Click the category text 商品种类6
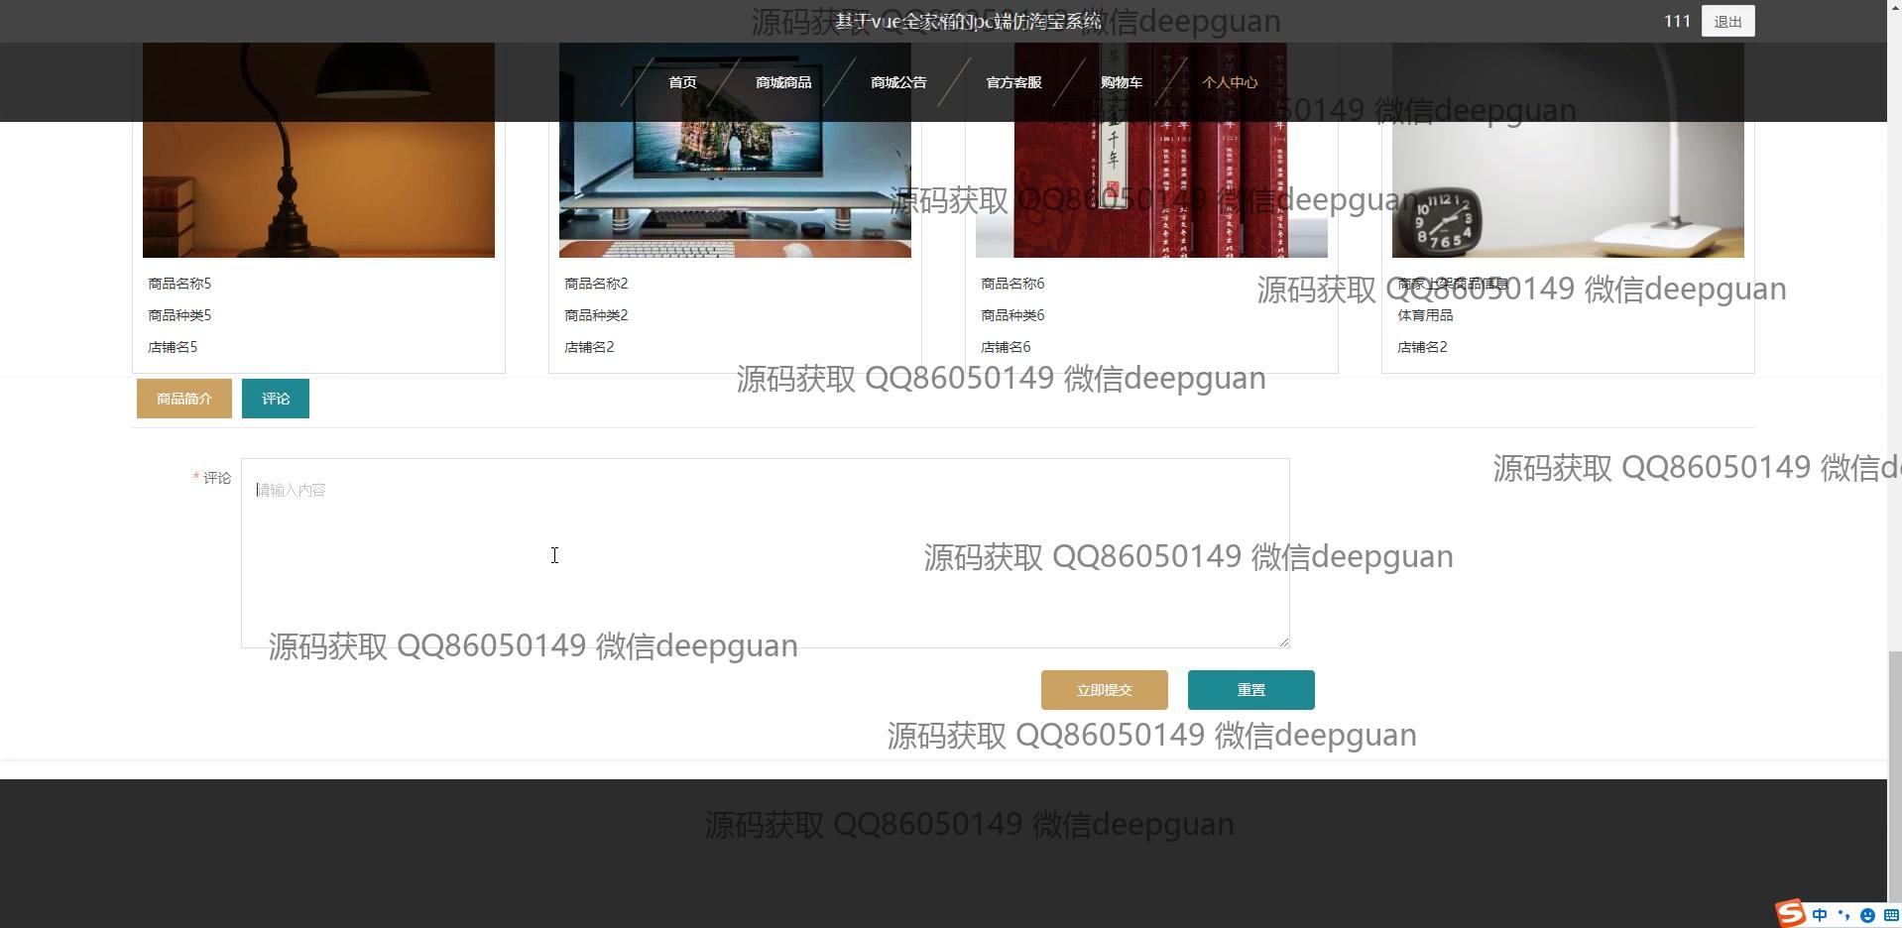Image resolution: width=1902 pixels, height=928 pixels. (x=1012, y=315)
